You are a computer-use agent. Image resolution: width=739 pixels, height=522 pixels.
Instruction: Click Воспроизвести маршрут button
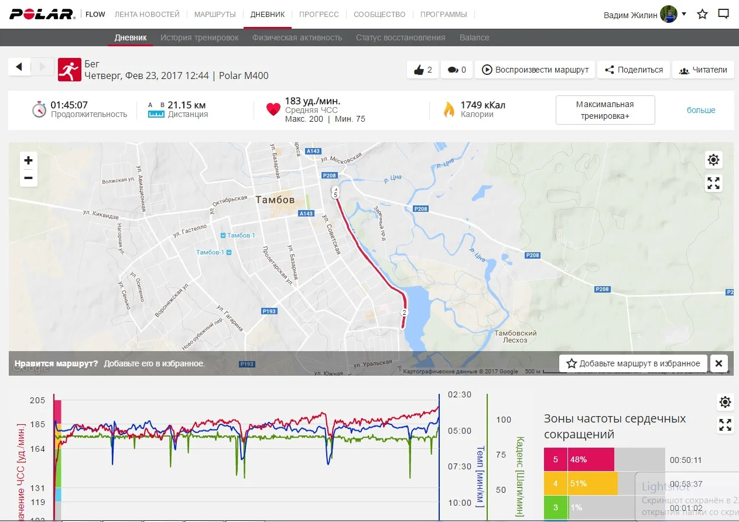(535, 70)
